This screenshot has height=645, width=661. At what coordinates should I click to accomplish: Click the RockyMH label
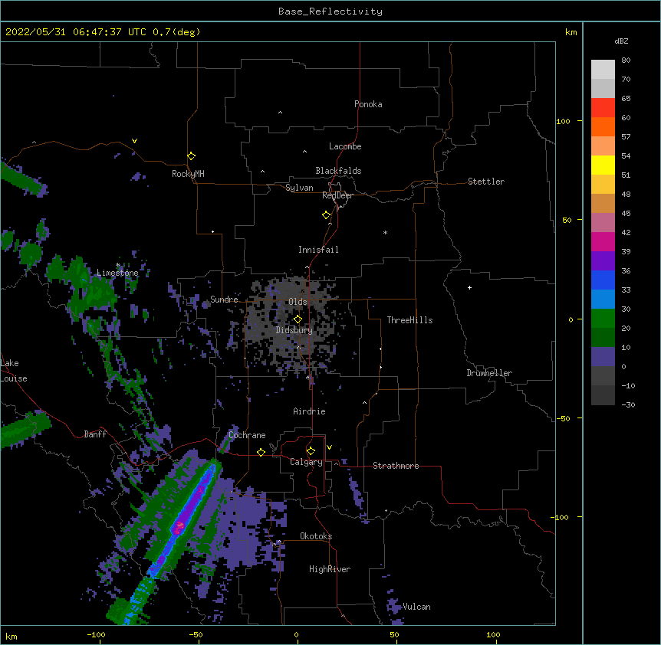(x=188, y=174)
